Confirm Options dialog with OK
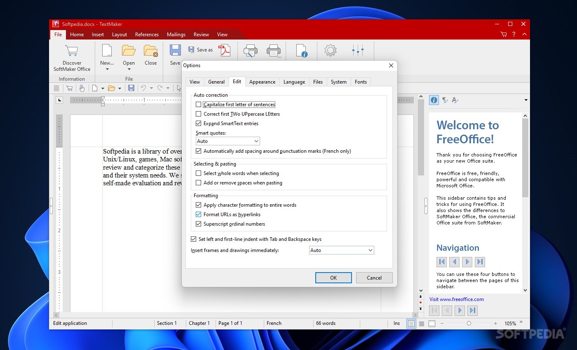 pyautogui.click(x=333, y=278)
